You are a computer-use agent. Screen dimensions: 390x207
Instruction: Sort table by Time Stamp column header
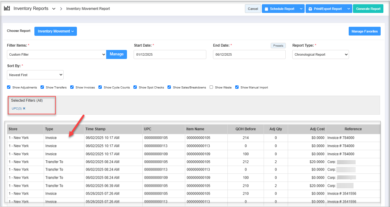[95, 129]
